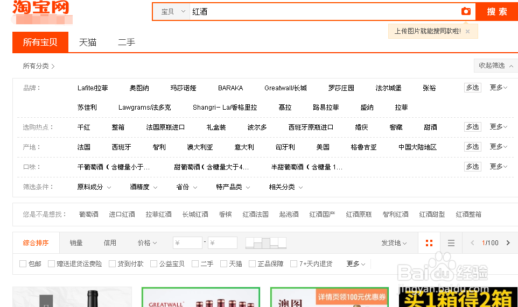The image size is (518, 307).
Task: Check the 天猫 filter checkbox
Action: (223, 263)
